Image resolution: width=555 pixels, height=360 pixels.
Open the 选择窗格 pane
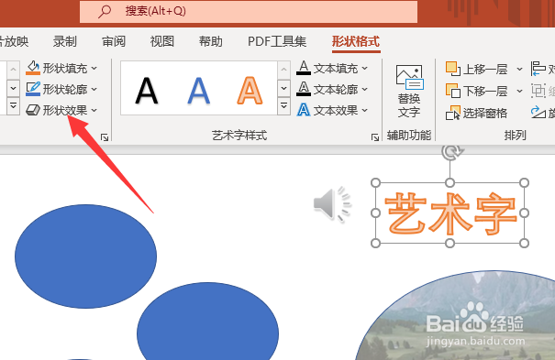[x=476, y=113]
